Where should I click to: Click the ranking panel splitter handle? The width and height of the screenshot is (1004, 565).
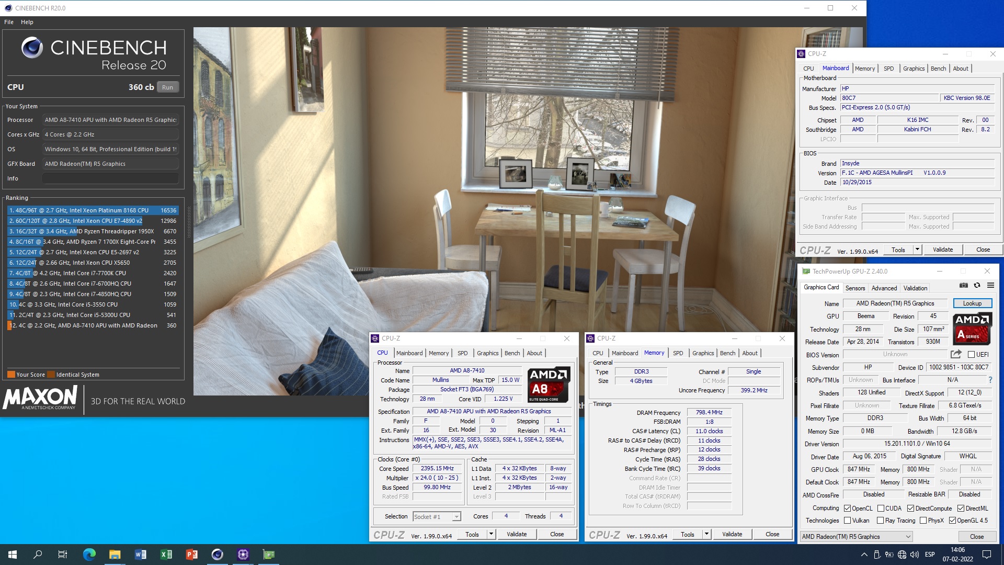[188, 222]
